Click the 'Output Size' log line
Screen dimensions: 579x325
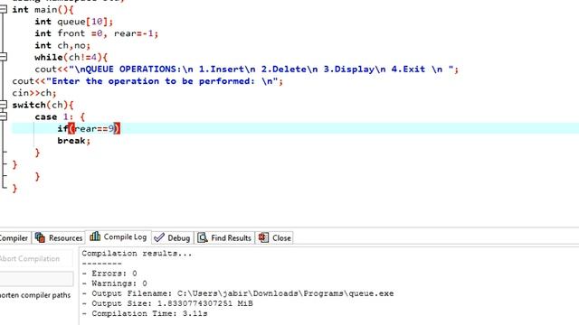167,303
